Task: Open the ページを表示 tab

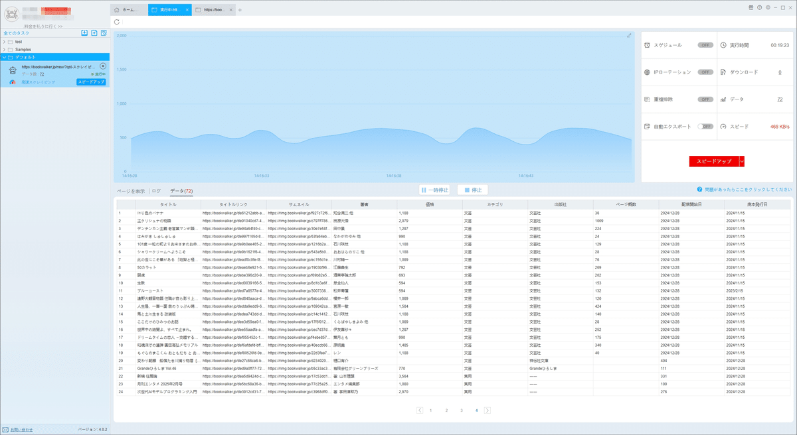Action: click(131, 191)
